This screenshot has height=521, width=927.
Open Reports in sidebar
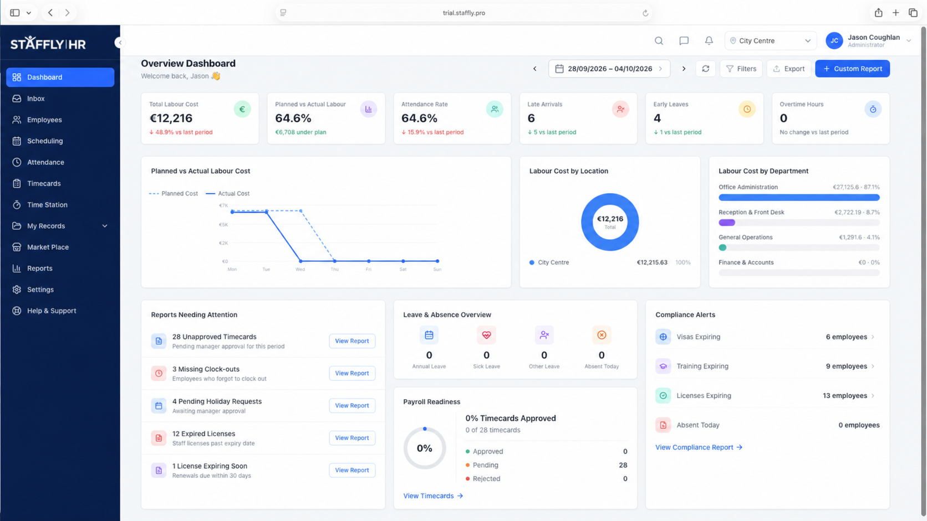tap(60, 269)
